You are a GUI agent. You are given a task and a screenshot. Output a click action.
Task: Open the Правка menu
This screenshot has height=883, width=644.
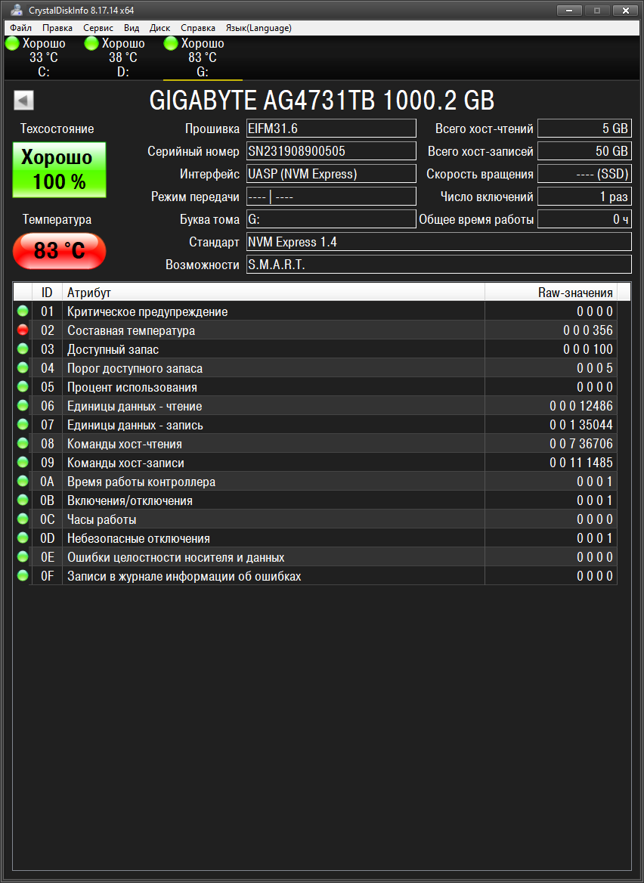click(x=57, y=27)
